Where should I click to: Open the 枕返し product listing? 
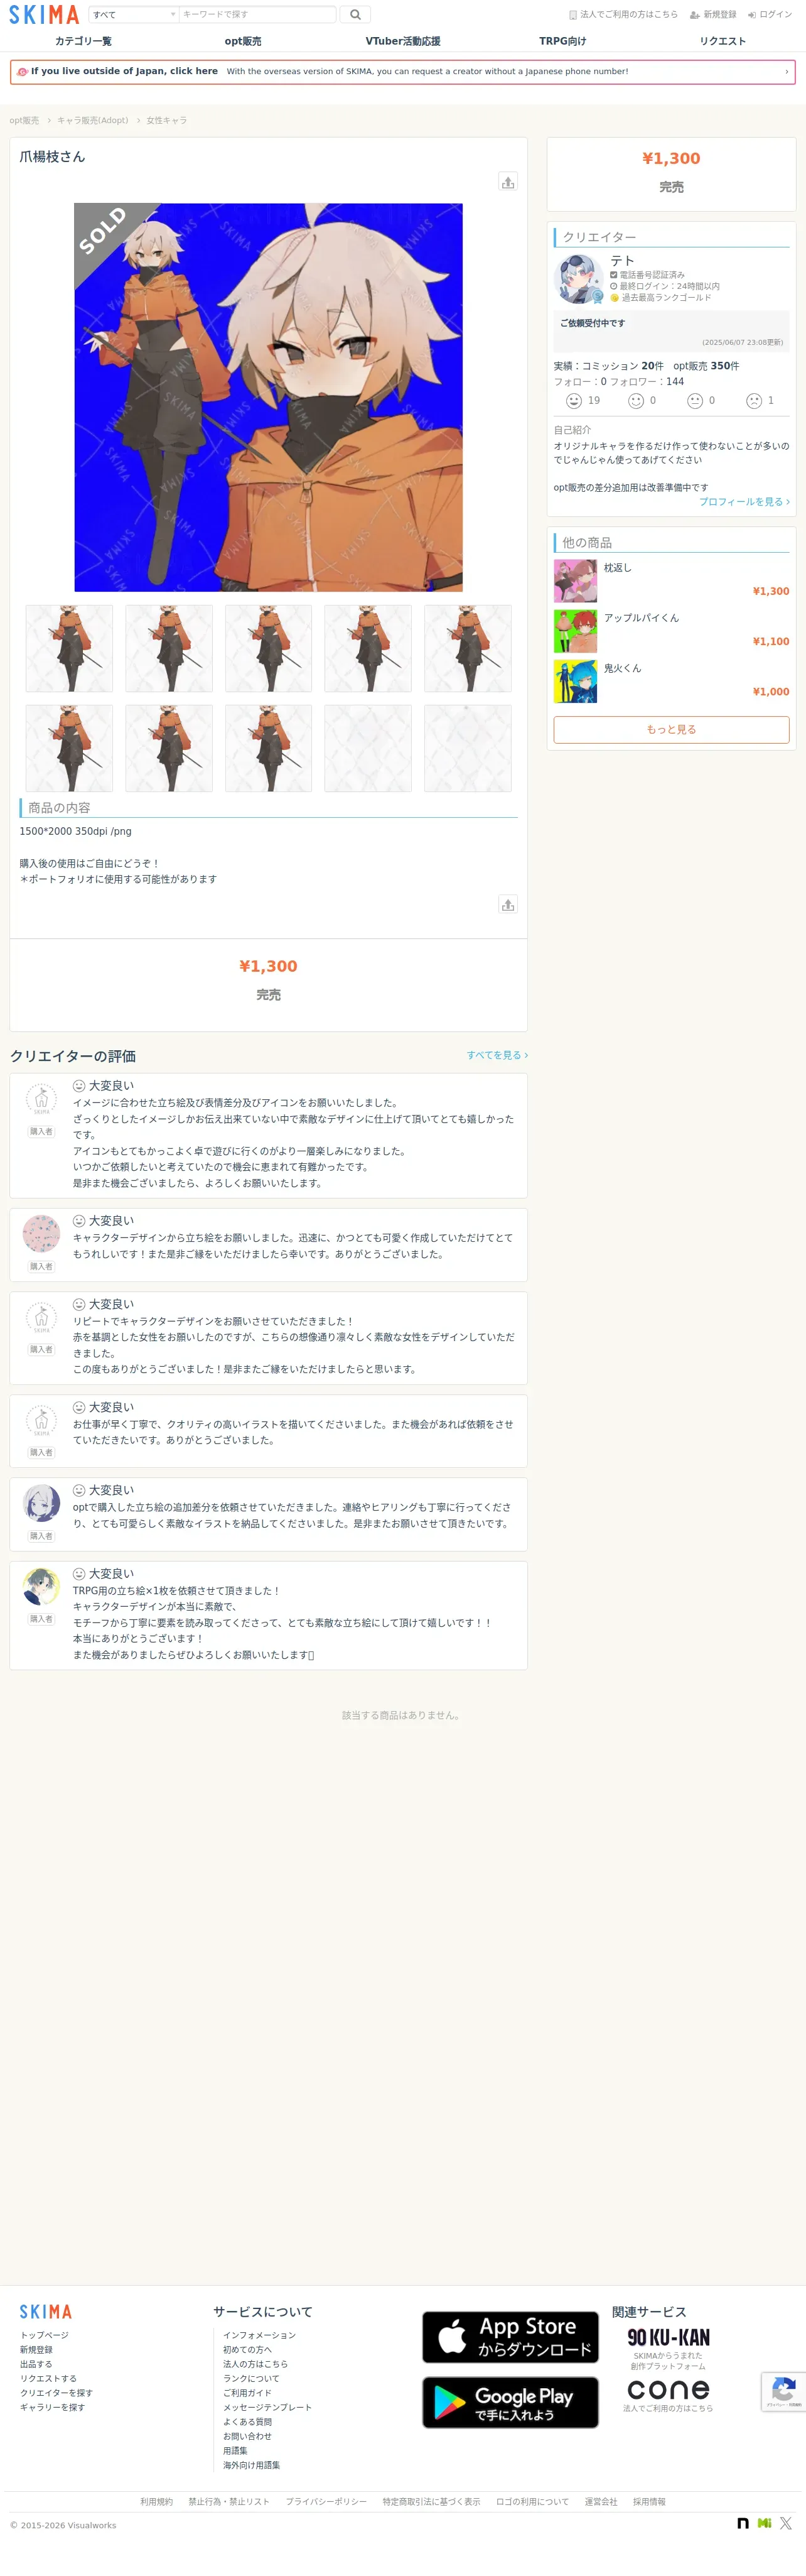coord(671,580)
